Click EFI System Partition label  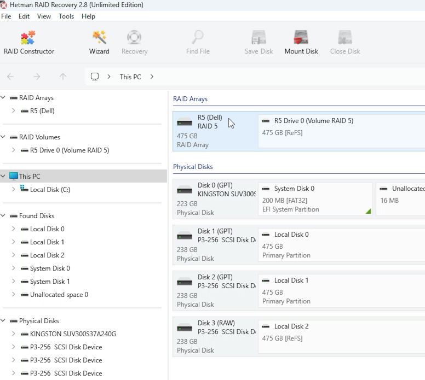click(x=291, y=209)
